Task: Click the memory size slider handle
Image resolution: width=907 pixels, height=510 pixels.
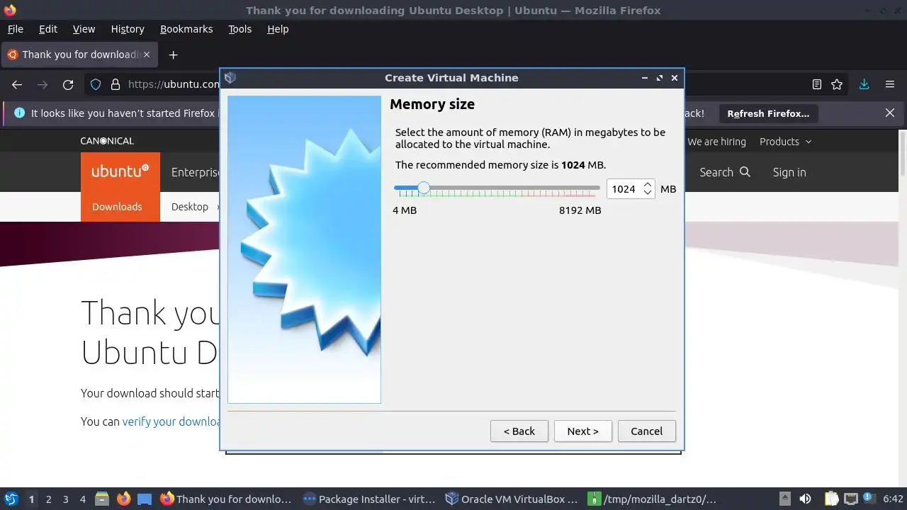Action: coord(423,188)
